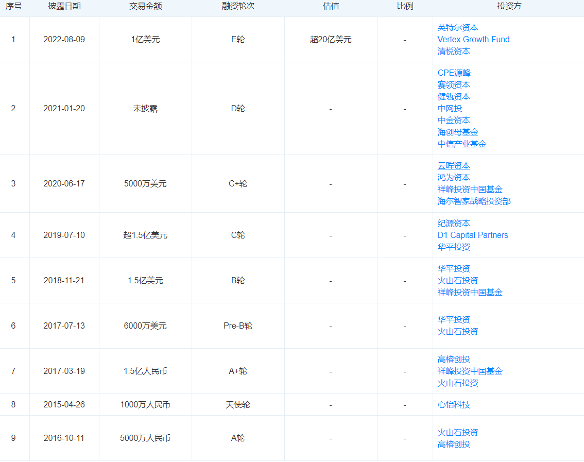Click the 2017-07-13 date cell

[64, 326]
